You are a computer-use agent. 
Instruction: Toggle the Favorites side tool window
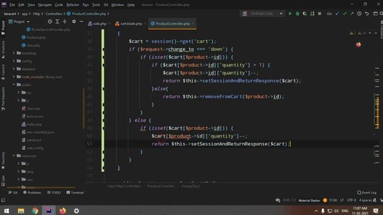pos(3,161)
